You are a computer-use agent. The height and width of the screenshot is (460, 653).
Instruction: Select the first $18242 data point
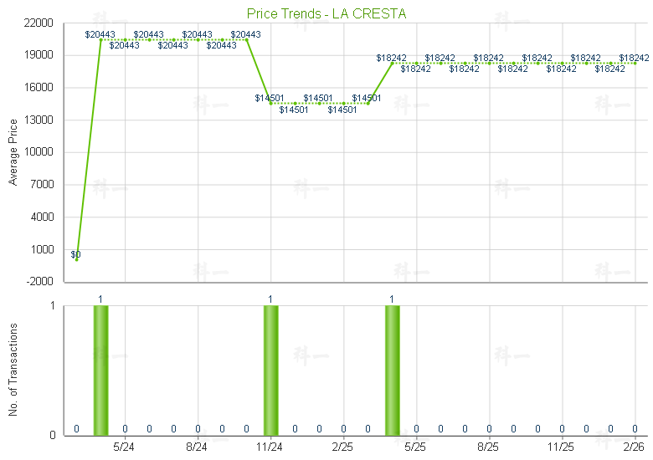(392, 63)
